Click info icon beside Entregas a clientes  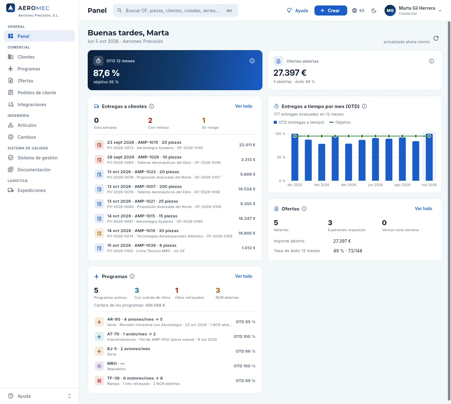coord(152,106)
